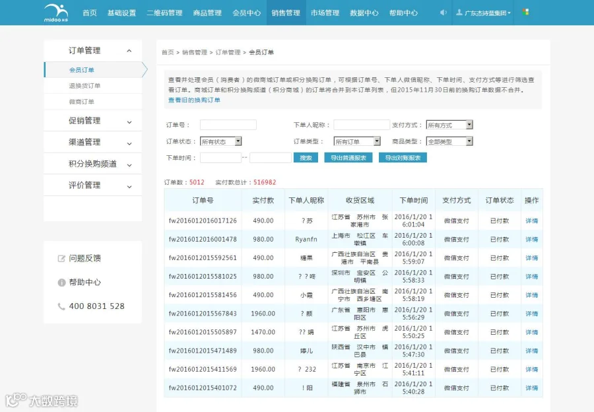Open the 订单状态 dropdown
This screenshot has height=412, width=594.
[220, 141]
